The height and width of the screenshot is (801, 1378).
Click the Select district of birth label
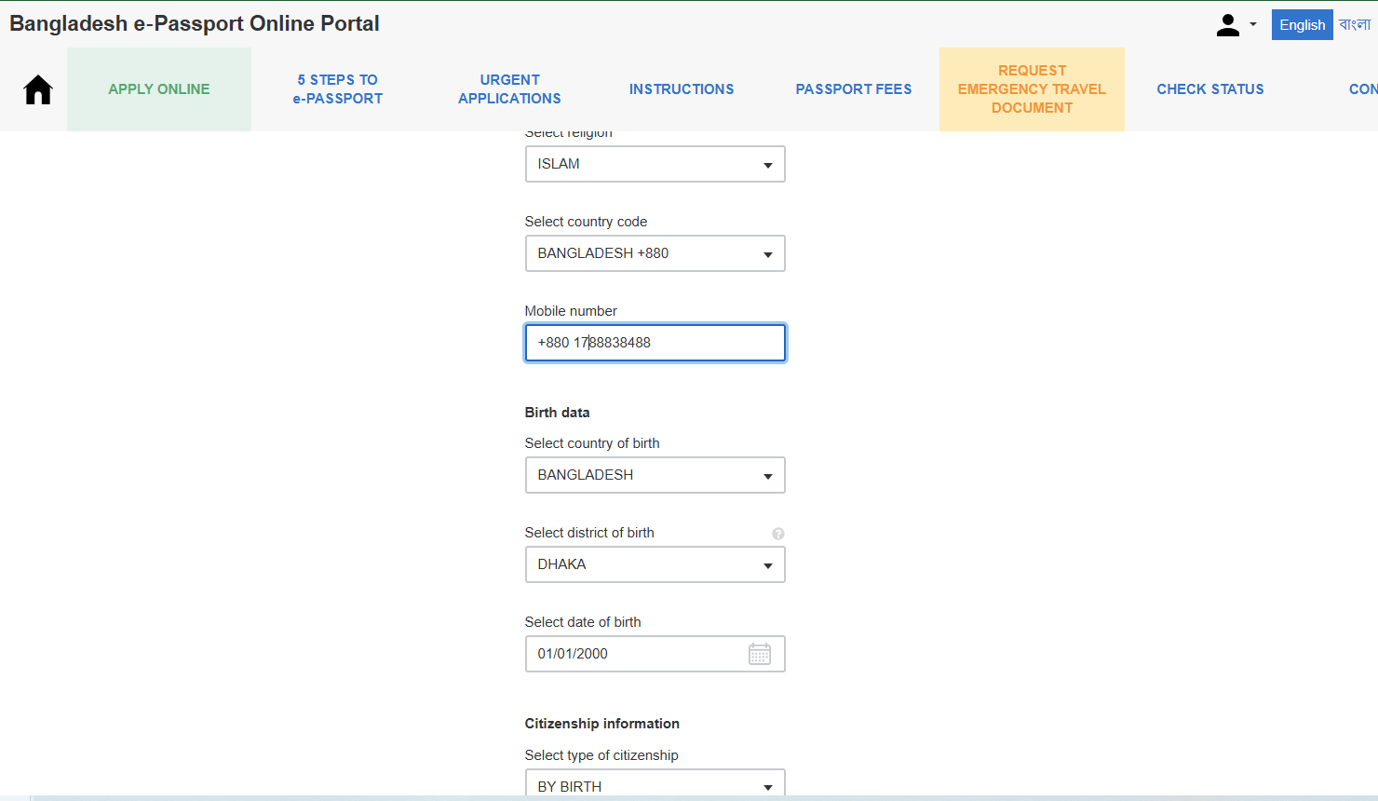coord(589,533)
